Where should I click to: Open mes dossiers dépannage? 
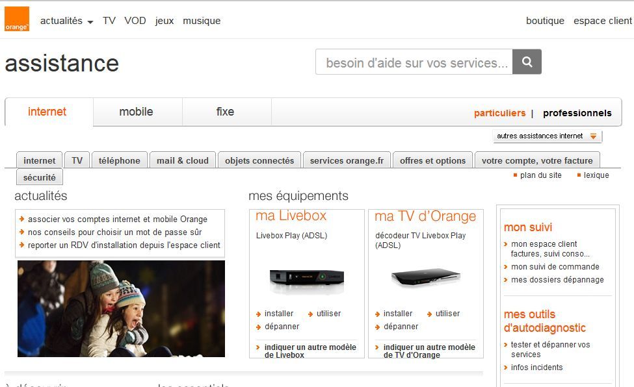[x=557, y=280]
